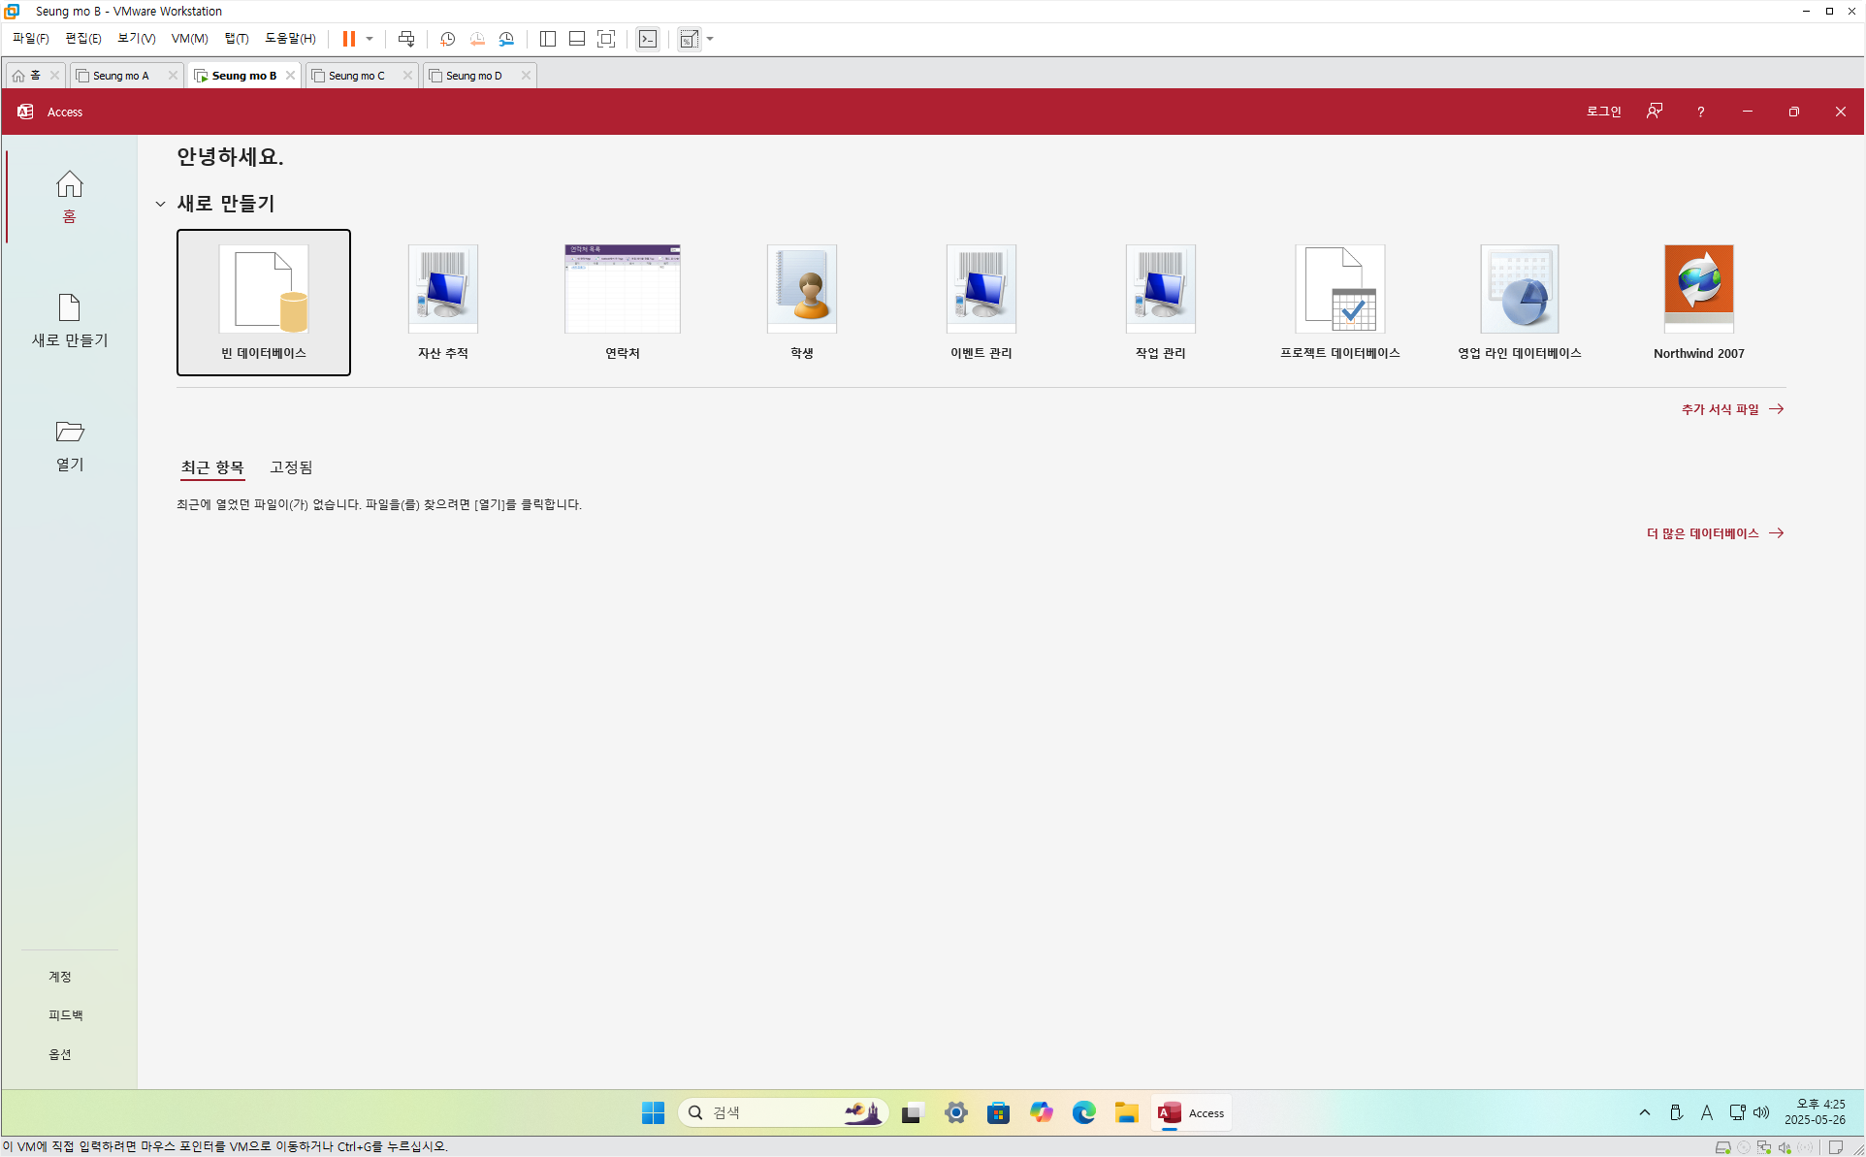Viewport: 1866px width, 1157px height.
Task: Open the Project database template
Action: click(1339, 290)
